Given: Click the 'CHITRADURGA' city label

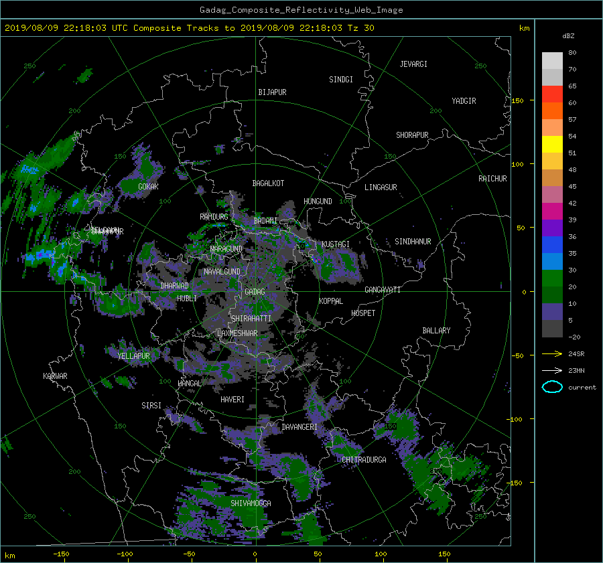Looking at the screenshot, I should [x=364, y=460].
